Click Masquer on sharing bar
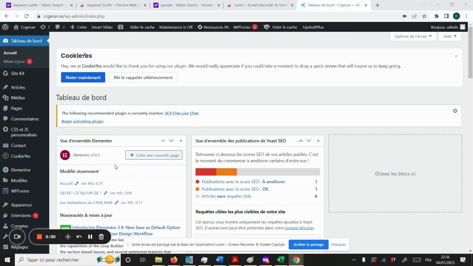This screenshot has height=266, width=473. click(338, 245)
